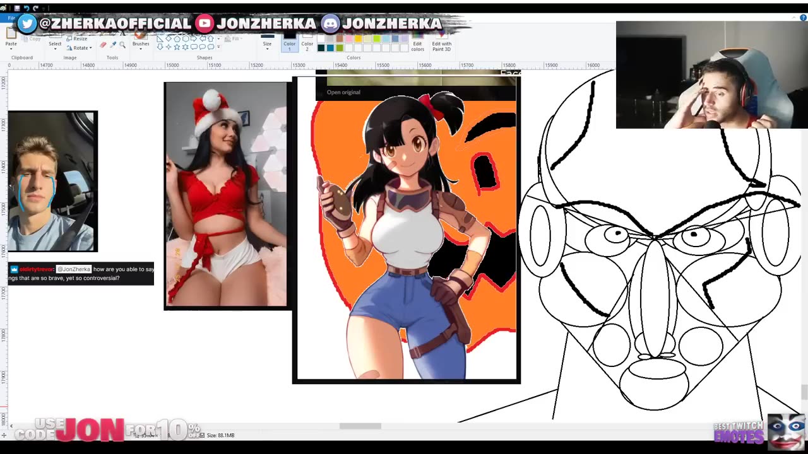808x454 pixels.
Task: Select the Eraser tool
Action: 103,44
